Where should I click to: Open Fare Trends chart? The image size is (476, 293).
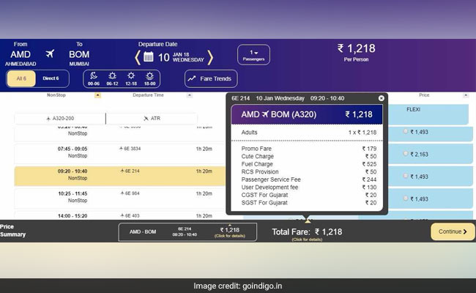click(x=211, y=78)
